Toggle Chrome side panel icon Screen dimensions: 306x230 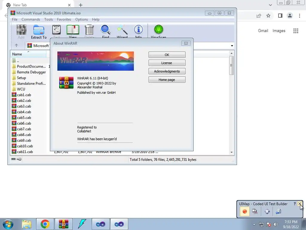[280, 16]
